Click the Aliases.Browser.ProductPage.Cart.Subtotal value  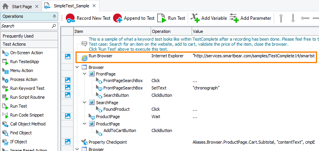pos(254,142)
